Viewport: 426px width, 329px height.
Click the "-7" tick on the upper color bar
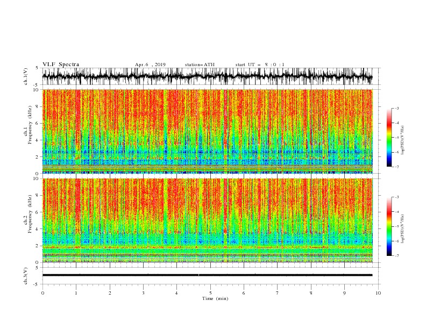click(396, 167)
